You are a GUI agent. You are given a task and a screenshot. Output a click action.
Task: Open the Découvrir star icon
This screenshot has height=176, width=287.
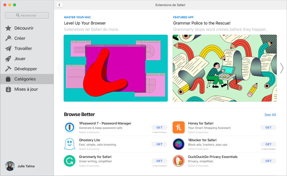[x=8, y=28]
